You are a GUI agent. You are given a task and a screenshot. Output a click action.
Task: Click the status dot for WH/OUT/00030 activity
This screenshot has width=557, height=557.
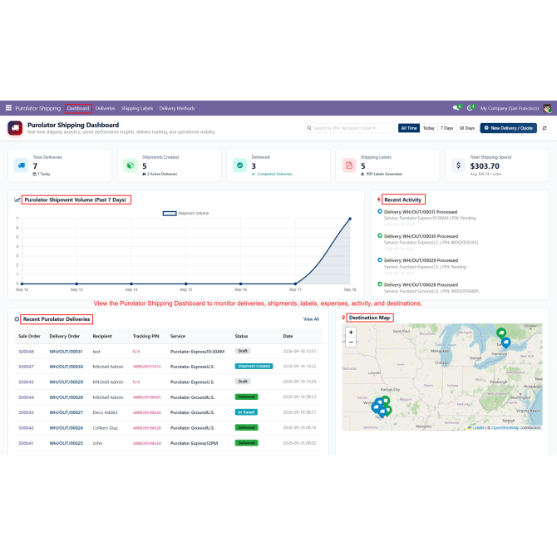tap(380, 235)
